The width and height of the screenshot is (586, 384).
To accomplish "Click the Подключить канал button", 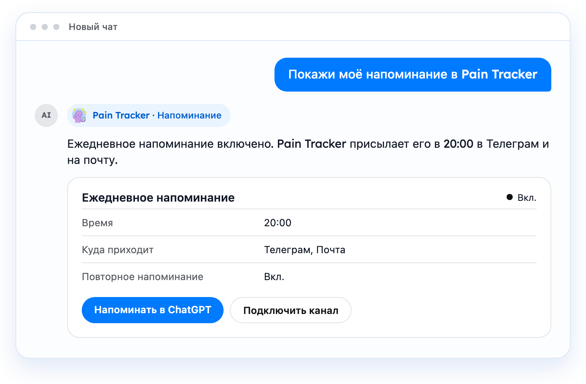I will point(291,310).
